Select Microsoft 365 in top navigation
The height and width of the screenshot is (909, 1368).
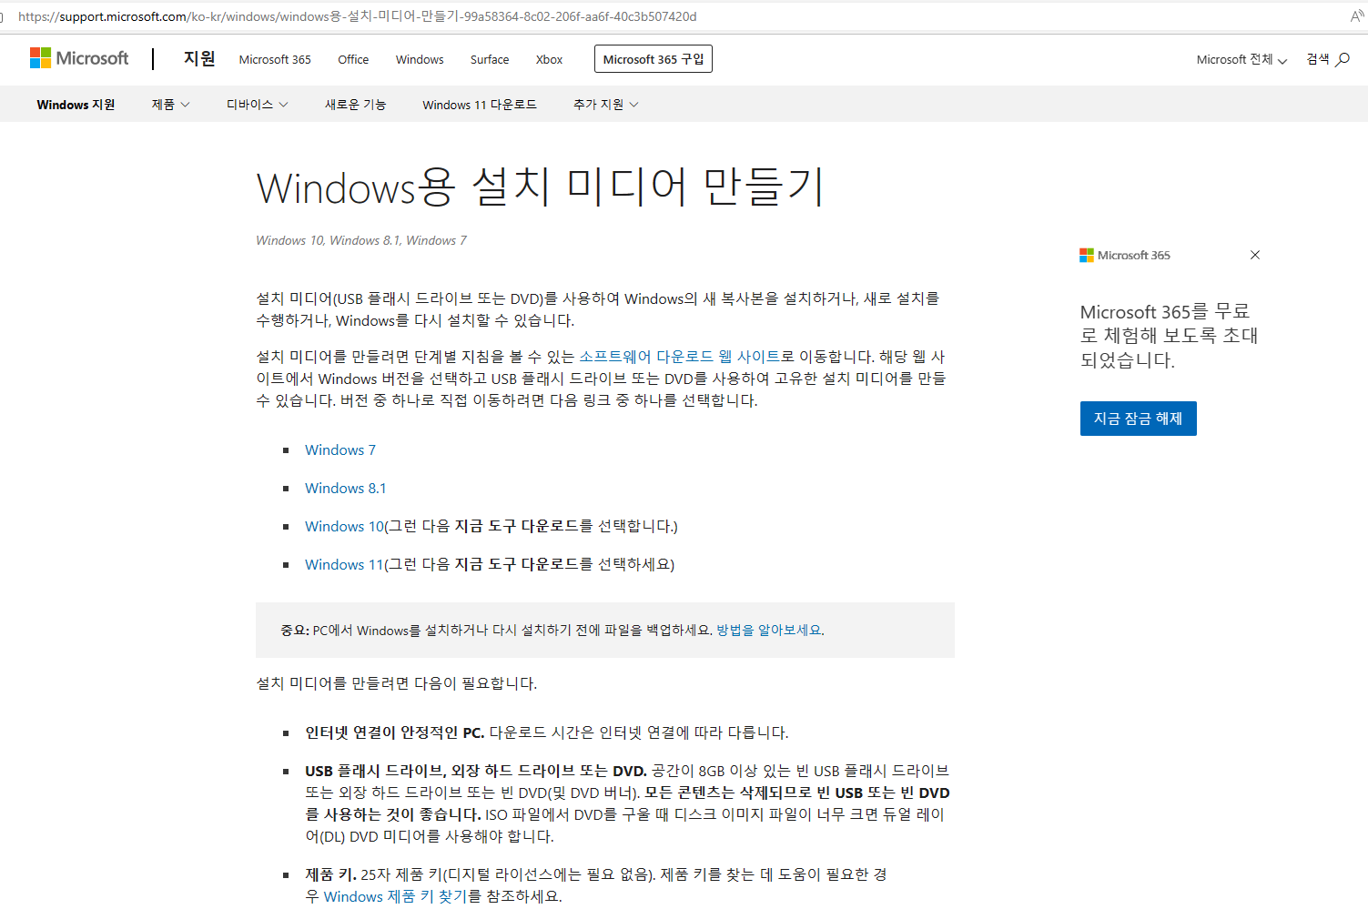click(x=275, y=59)
